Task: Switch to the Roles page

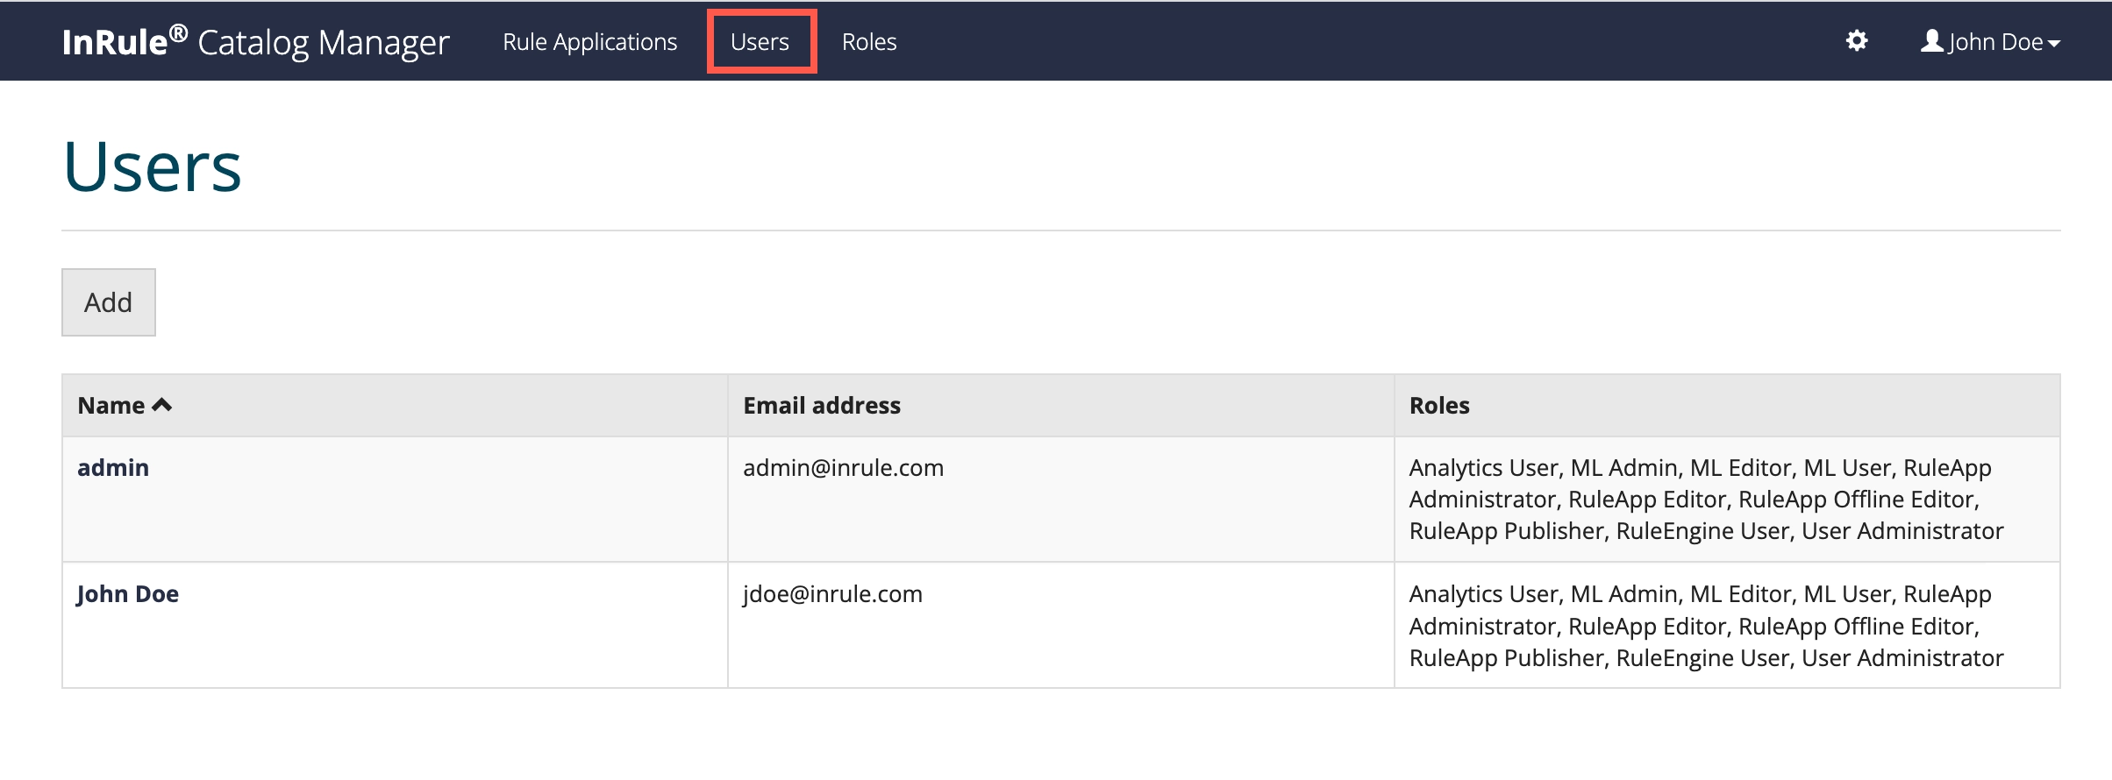Action: tap(868, 42)
